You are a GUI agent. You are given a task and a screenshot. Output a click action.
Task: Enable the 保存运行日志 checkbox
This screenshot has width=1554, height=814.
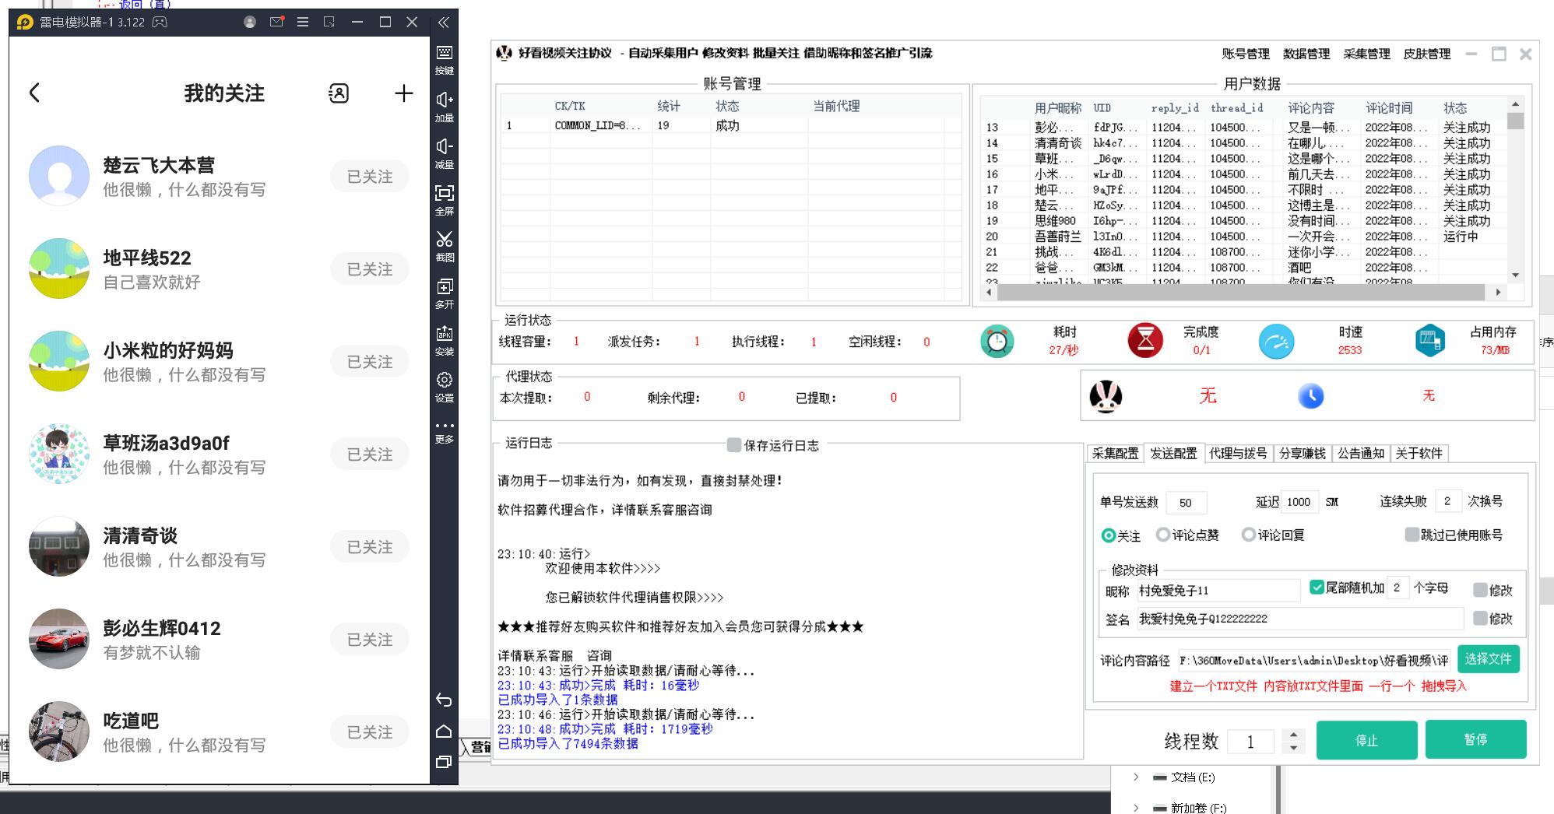tap(733, 445)
